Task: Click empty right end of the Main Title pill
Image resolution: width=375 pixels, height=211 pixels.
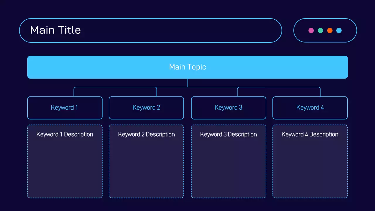Action: 249,30
